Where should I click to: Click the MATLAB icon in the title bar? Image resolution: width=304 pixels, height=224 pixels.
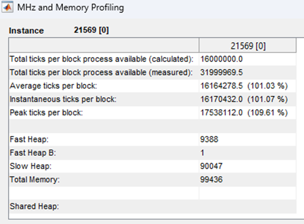click(x=8, y=8)
